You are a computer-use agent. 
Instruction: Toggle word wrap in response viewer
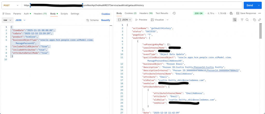pos(235,20)
